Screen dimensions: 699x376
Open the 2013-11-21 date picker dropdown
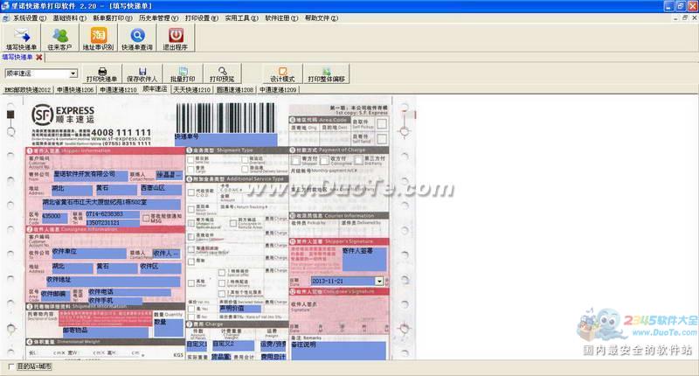[x=379, y=281]
